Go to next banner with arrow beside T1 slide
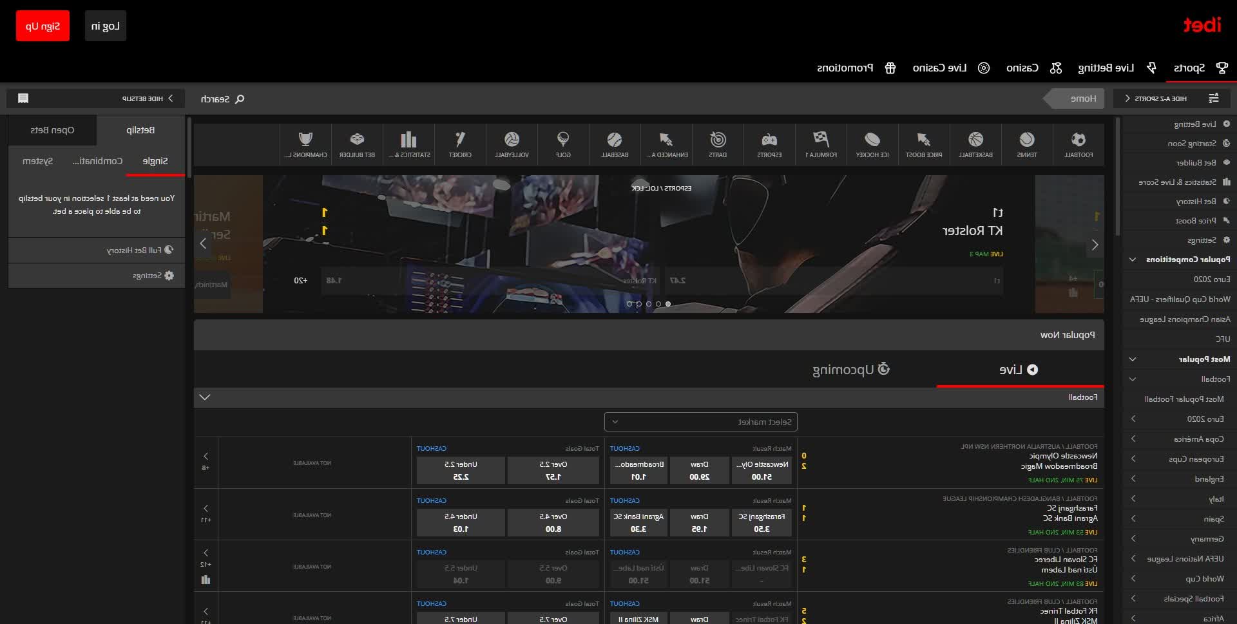Viewport: 1237px width, 624px height. click(1095, 245)
